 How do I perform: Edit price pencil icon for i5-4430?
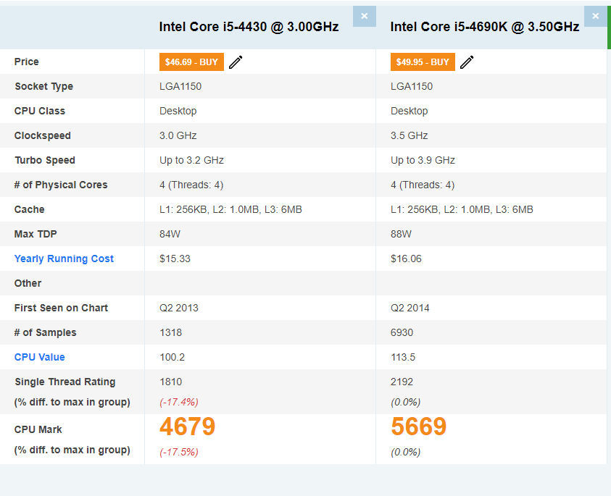coord(236,62)
